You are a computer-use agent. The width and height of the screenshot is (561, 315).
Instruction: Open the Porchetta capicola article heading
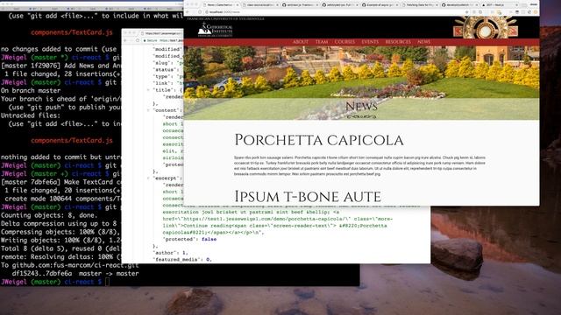pos(319,140)
